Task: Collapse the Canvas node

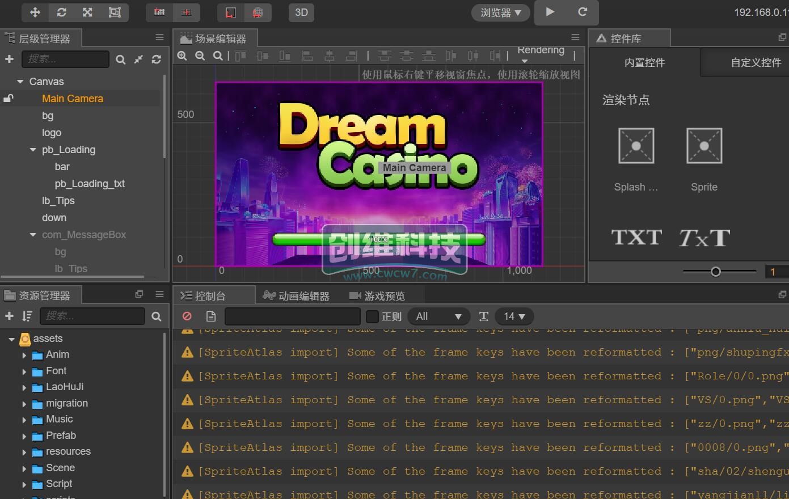Action: click(x=20, y=82)
